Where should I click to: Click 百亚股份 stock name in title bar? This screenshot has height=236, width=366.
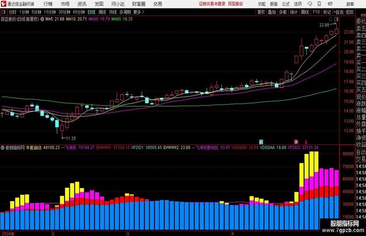tap(235, 4)
